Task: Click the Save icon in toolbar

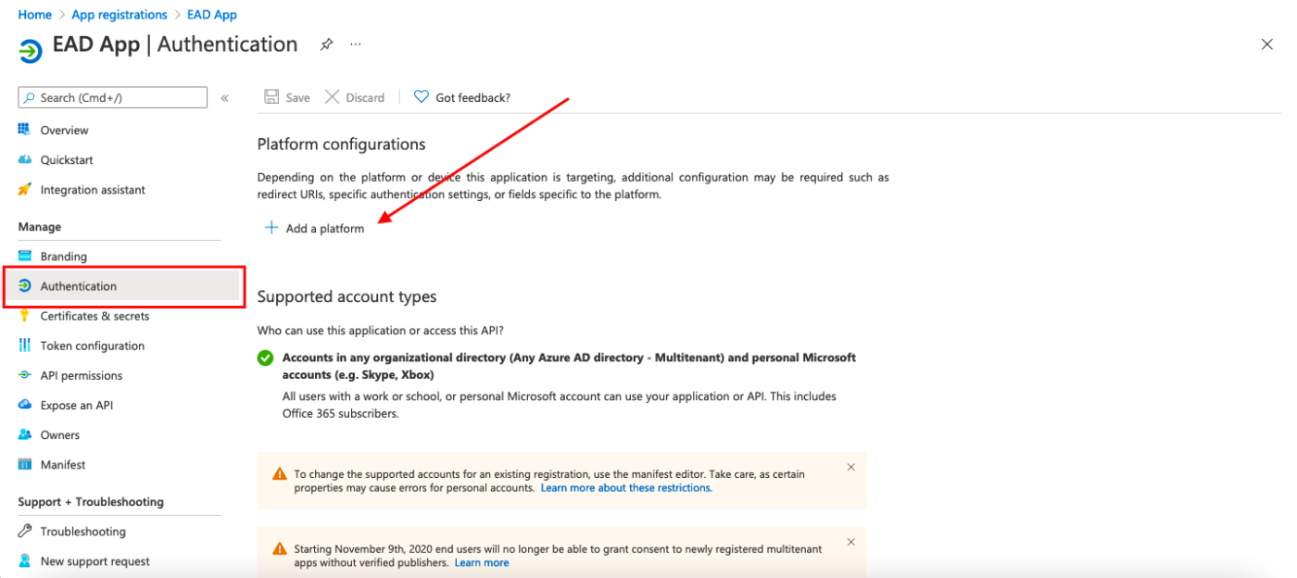Action: [272, 97]
